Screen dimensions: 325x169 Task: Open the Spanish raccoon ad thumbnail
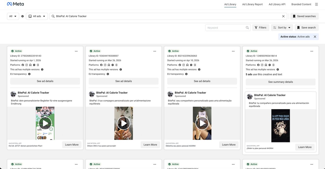click(x=281, y=126)
